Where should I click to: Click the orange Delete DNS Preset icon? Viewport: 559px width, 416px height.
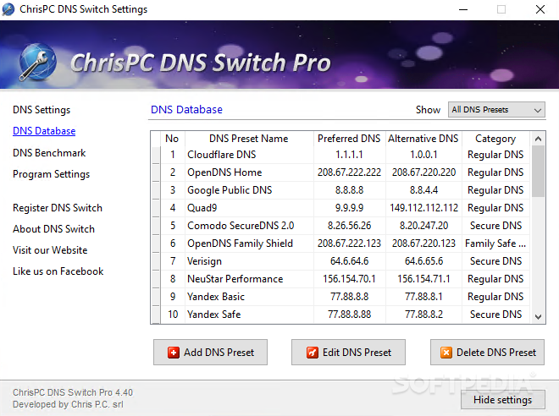pos(446,353)
